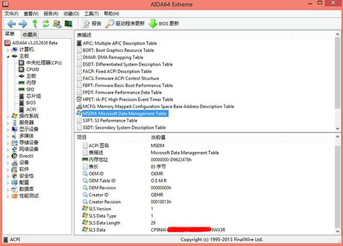Open the 收藏(O) menu
343x246 pixels.
[x=71, y=14]
